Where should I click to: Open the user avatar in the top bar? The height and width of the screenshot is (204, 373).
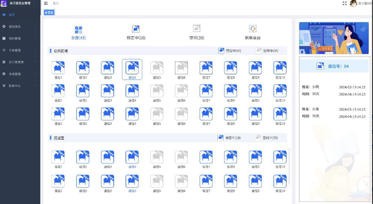tap(353, 3)
